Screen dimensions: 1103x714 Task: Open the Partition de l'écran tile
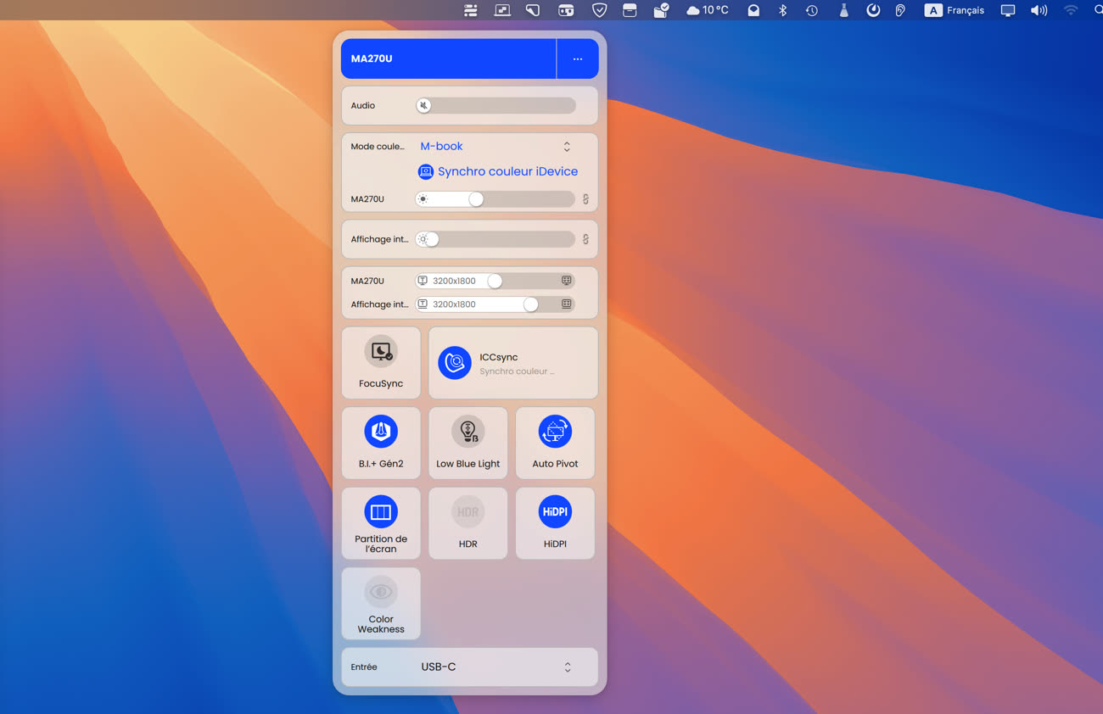tap(381, 523)
